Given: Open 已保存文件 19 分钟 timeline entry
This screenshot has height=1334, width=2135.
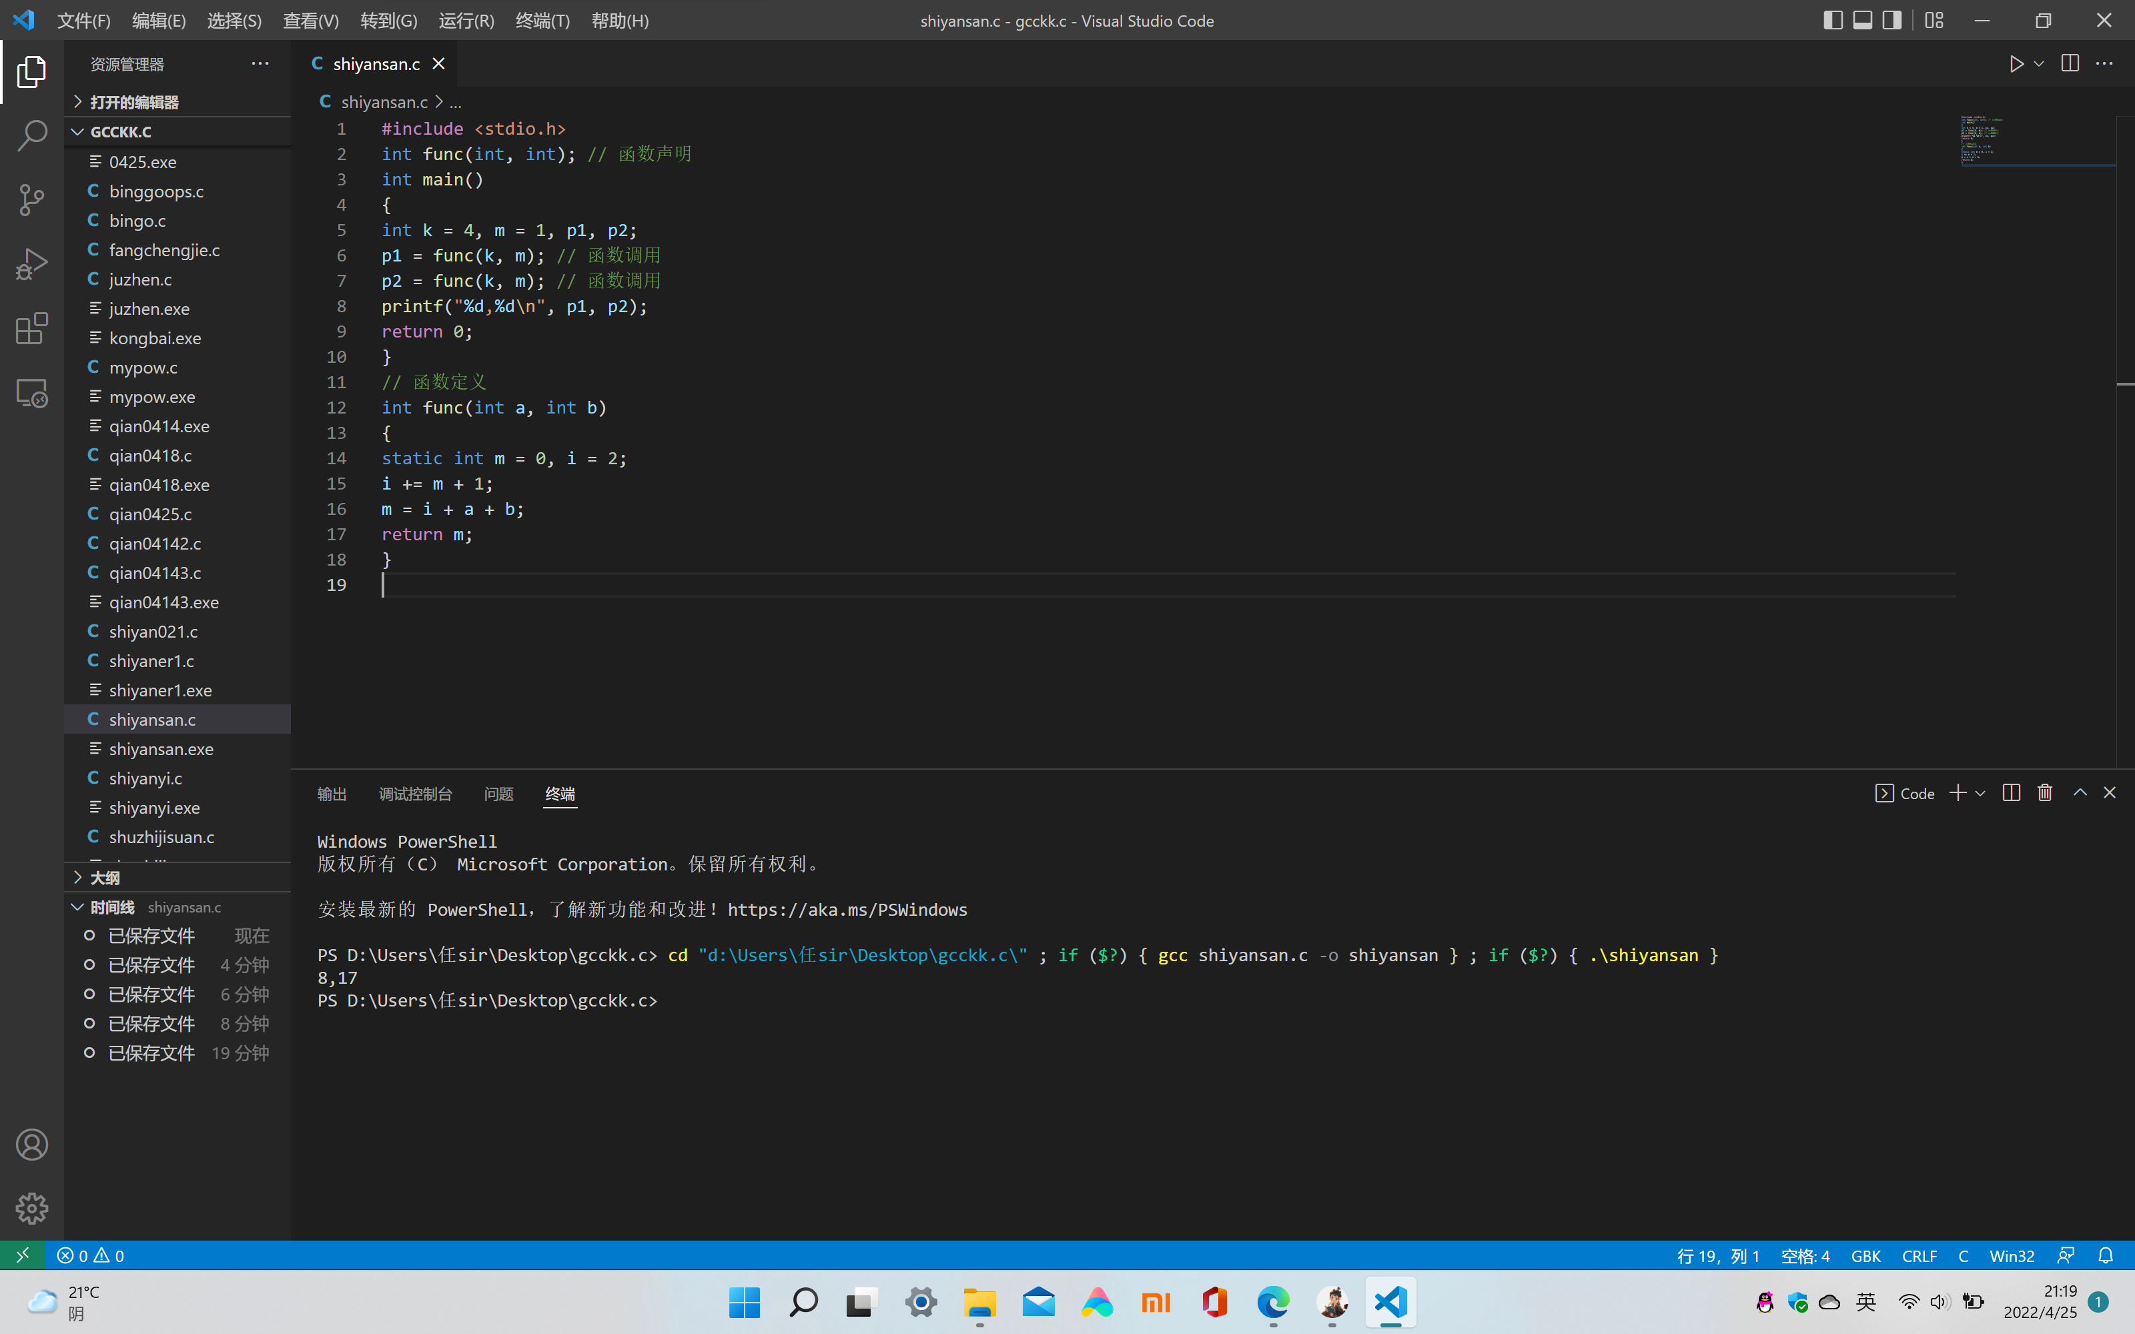Looking at the screenshot, I should [x=177, y=1053].
